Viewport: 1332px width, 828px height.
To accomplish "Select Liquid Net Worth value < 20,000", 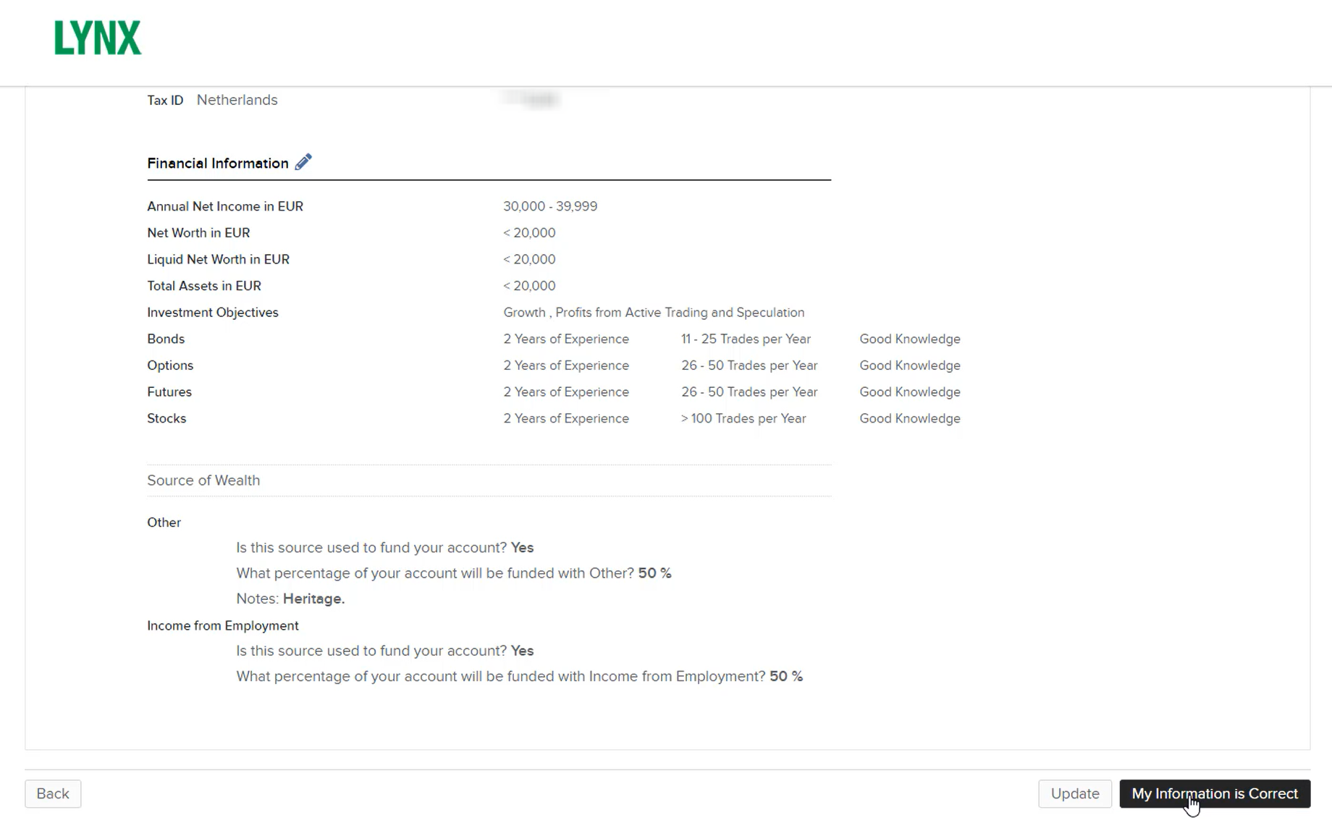I will 529,259.
